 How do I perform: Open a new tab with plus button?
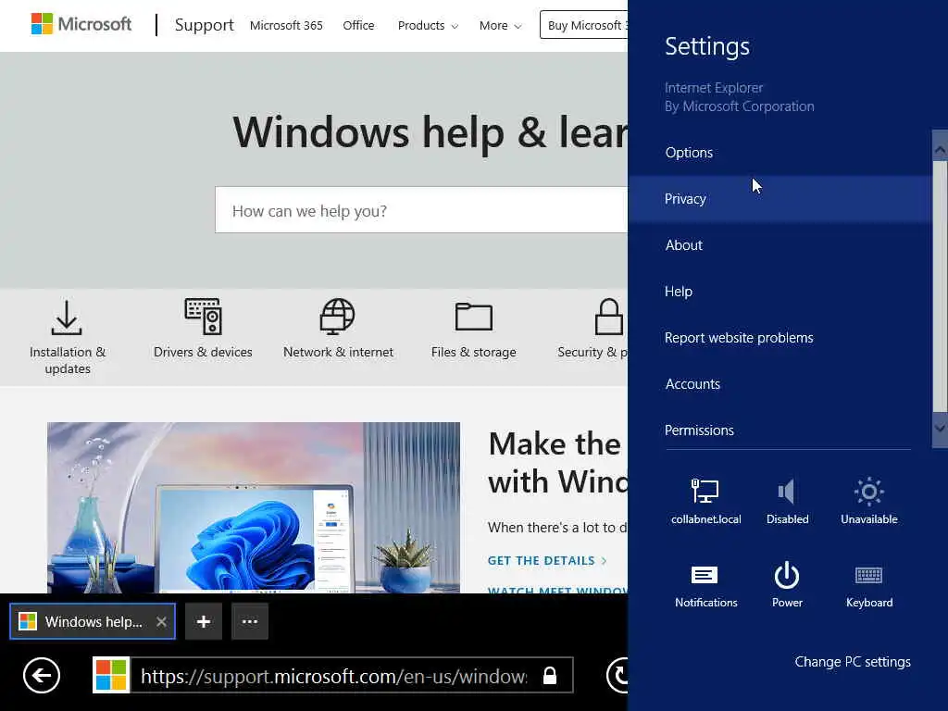point(203,621)
